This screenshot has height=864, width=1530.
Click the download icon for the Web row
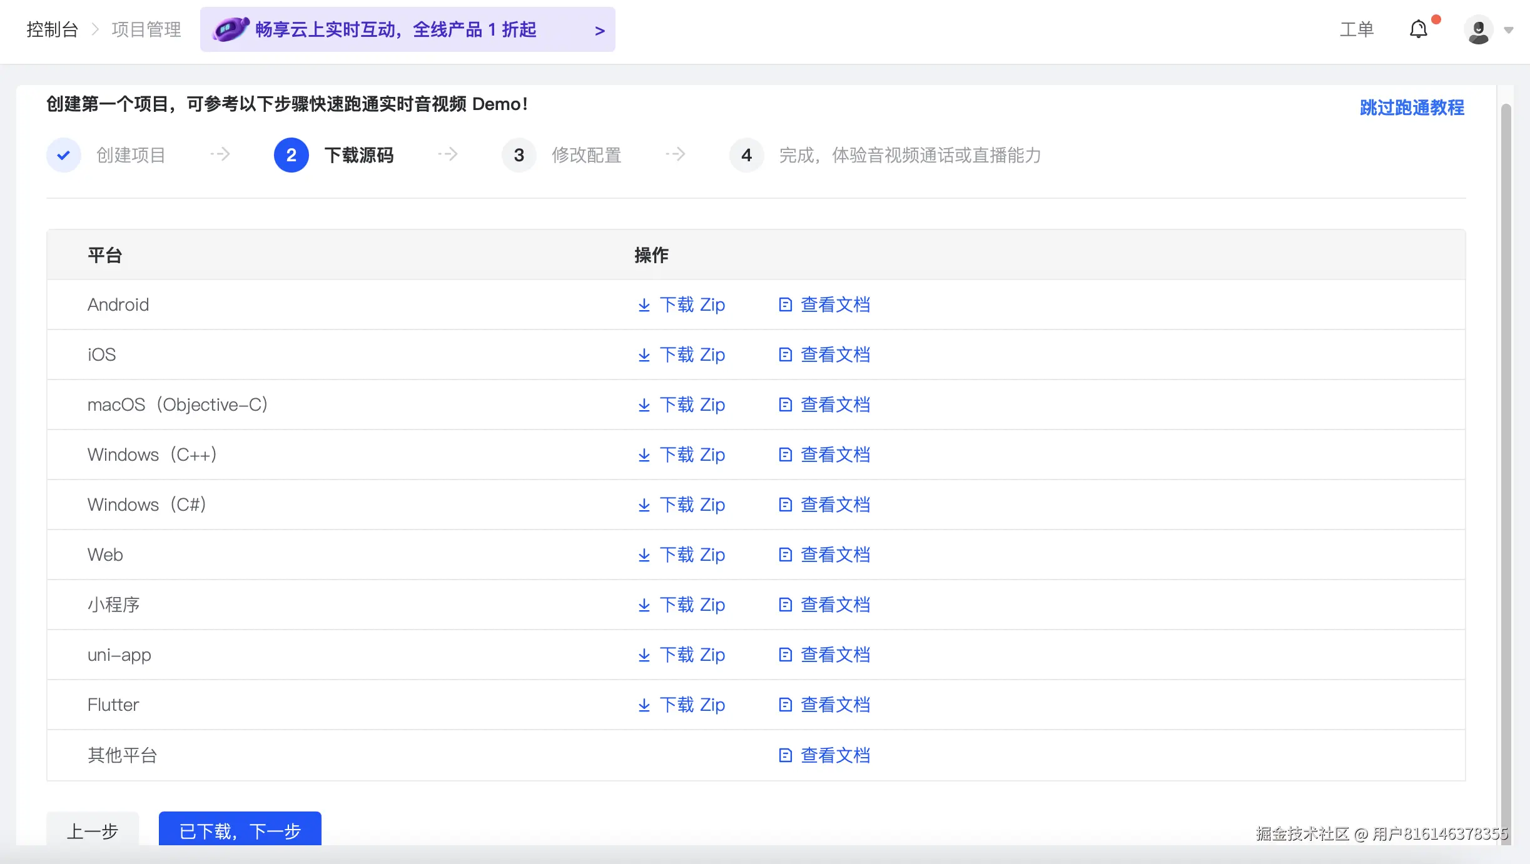[x=644, y=555]
